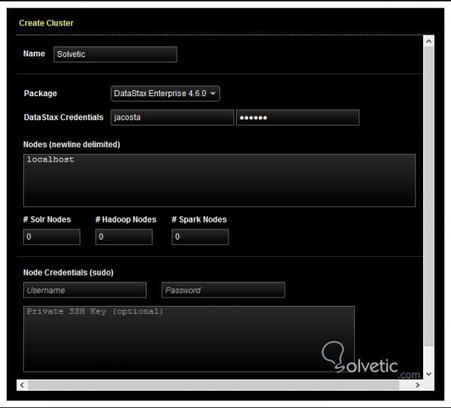Click the Package label
Viewport: 451px width, 408px height.
41,93
